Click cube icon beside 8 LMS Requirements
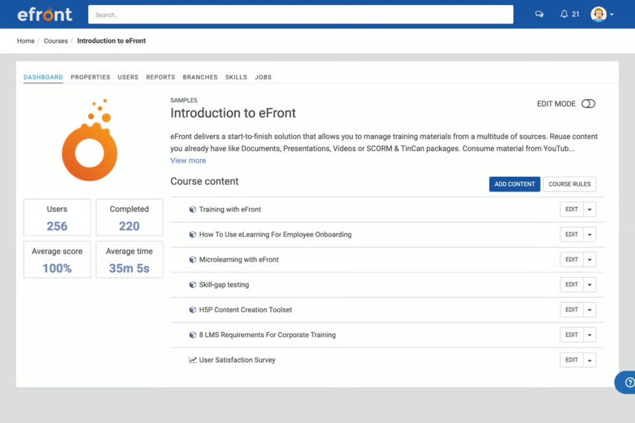 (x=193, y=335)
